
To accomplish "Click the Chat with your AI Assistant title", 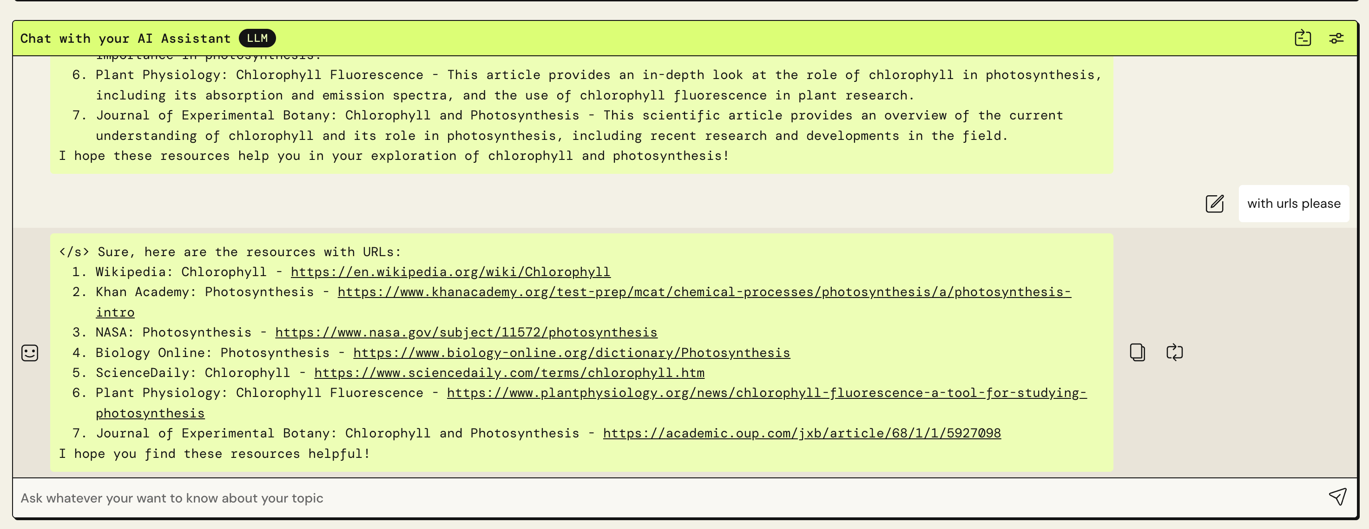I will (125, 38).
